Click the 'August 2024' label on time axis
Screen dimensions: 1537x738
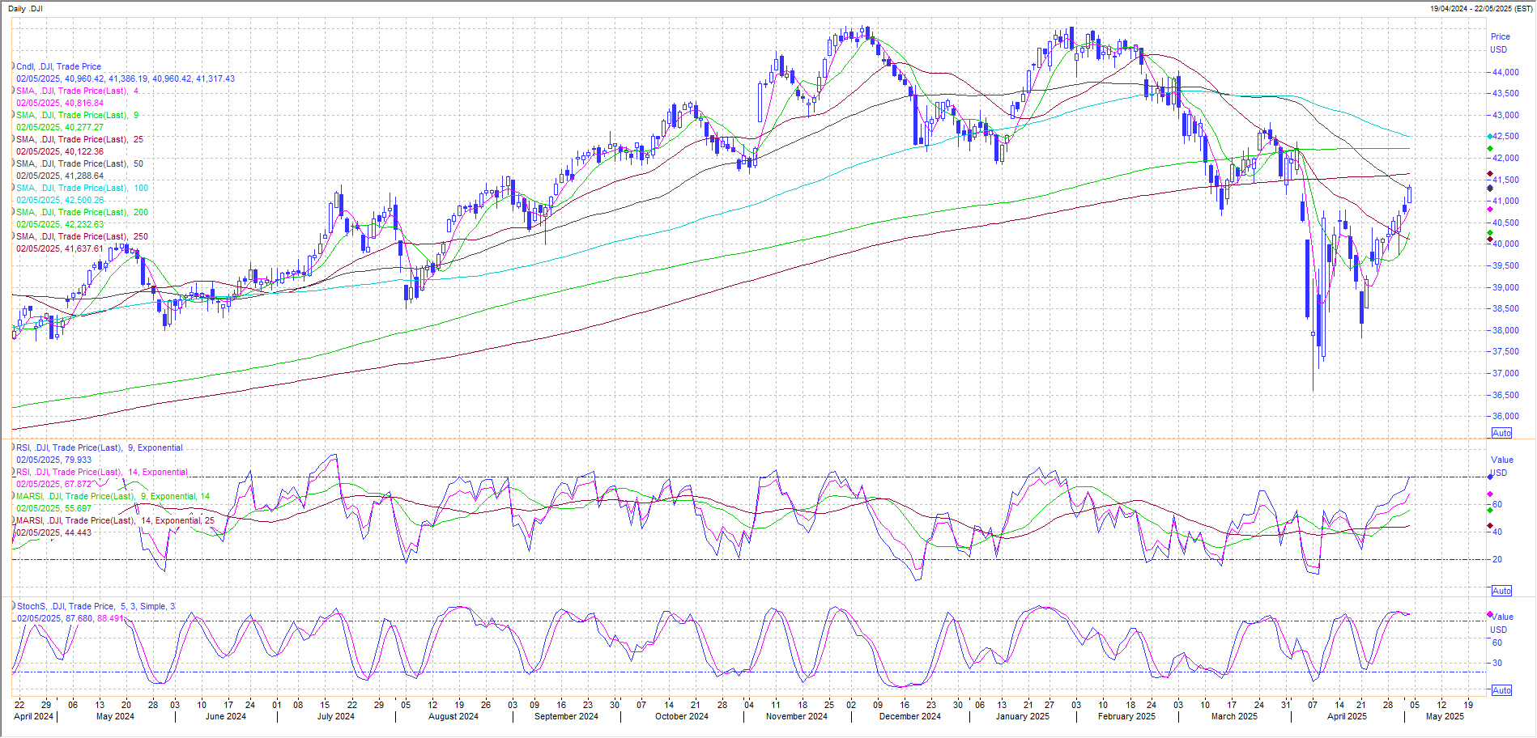pyautogui.click(x=453, y=716)
